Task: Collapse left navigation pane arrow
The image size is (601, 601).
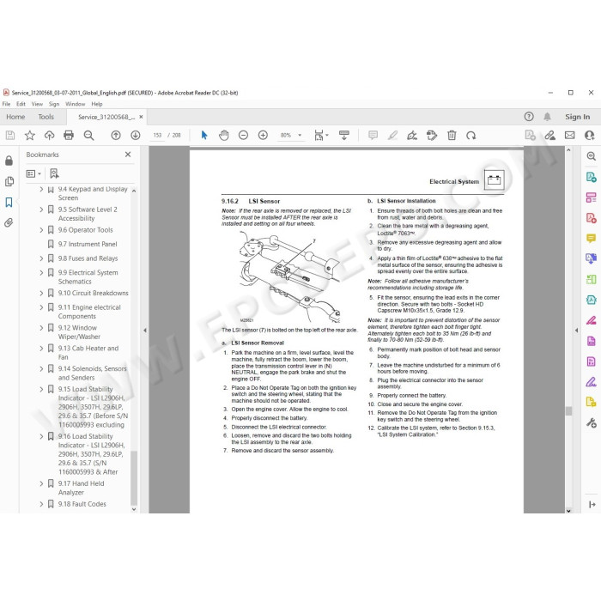Action: click(x=145, y=330)
